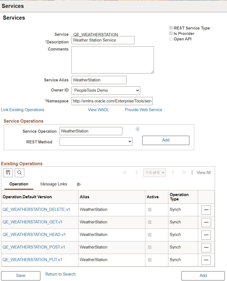Click the help question mark icon
The width and height of the screenshot is (227, 281).
point(138,129)
